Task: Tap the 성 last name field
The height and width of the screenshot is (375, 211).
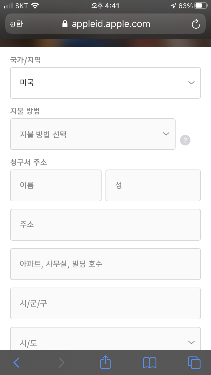Action: pos(153,185)
